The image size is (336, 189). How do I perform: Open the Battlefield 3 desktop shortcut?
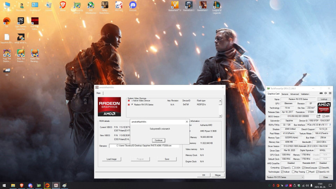tap(189, 6)
